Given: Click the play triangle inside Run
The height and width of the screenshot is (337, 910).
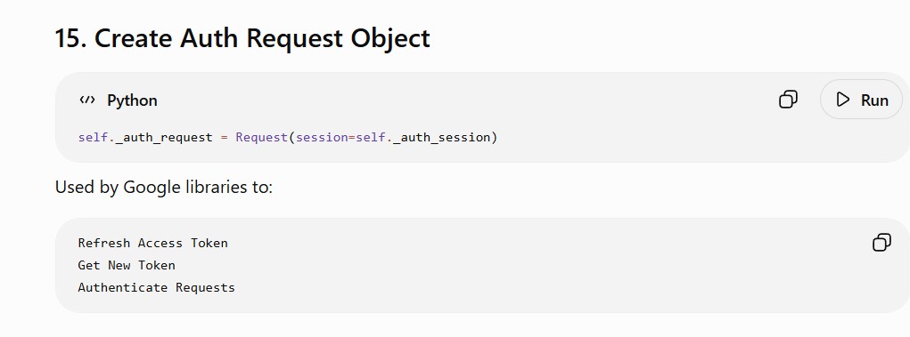Looking at the screenshot, I should [842, 100].
